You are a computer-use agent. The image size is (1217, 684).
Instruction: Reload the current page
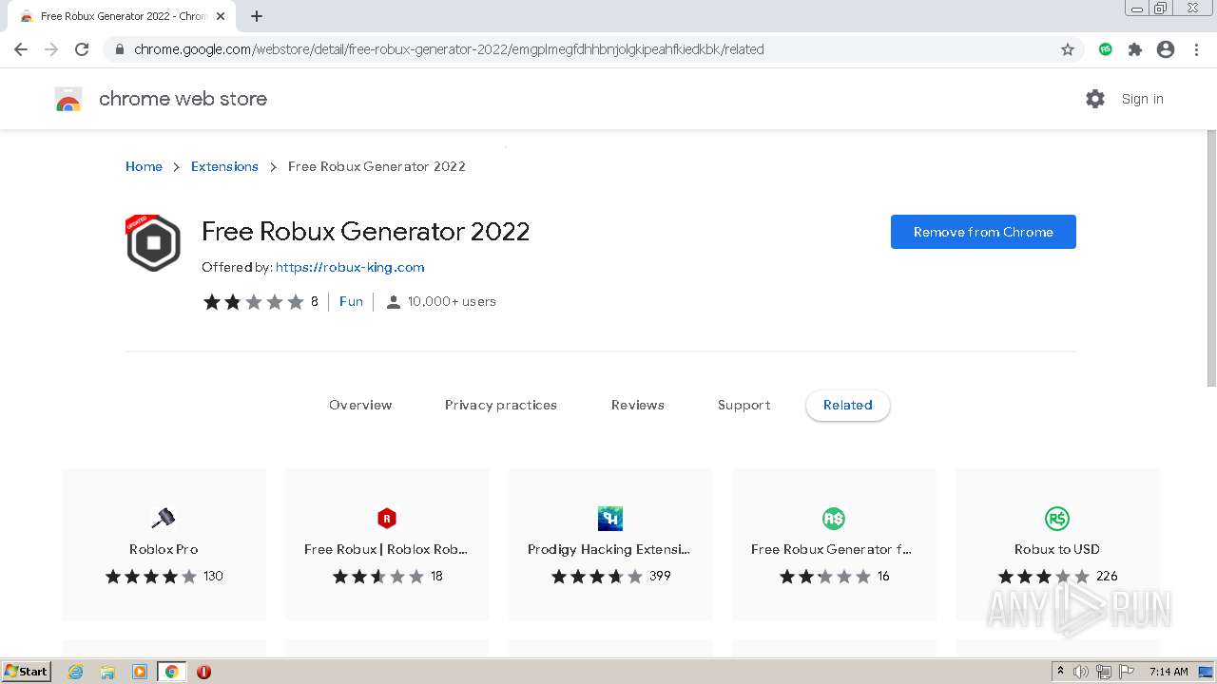tap(82, 49)
